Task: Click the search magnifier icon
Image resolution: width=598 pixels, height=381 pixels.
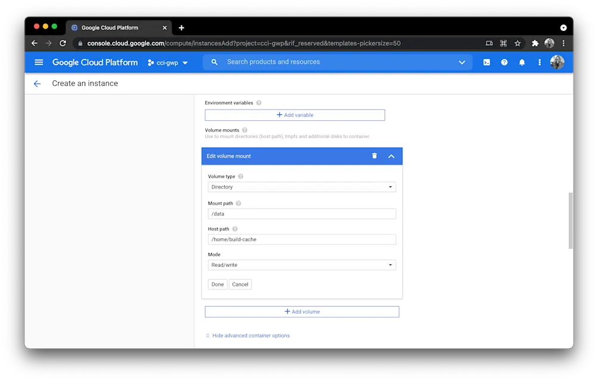Action: [x=213, y=62]
